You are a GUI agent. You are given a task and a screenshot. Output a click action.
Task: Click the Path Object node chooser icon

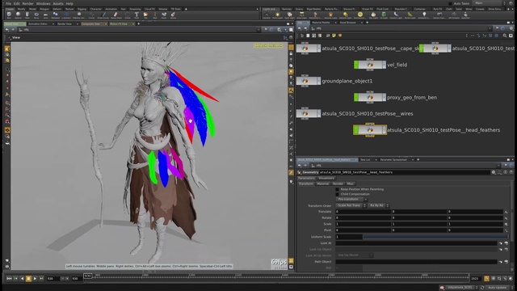click(506, 262)
